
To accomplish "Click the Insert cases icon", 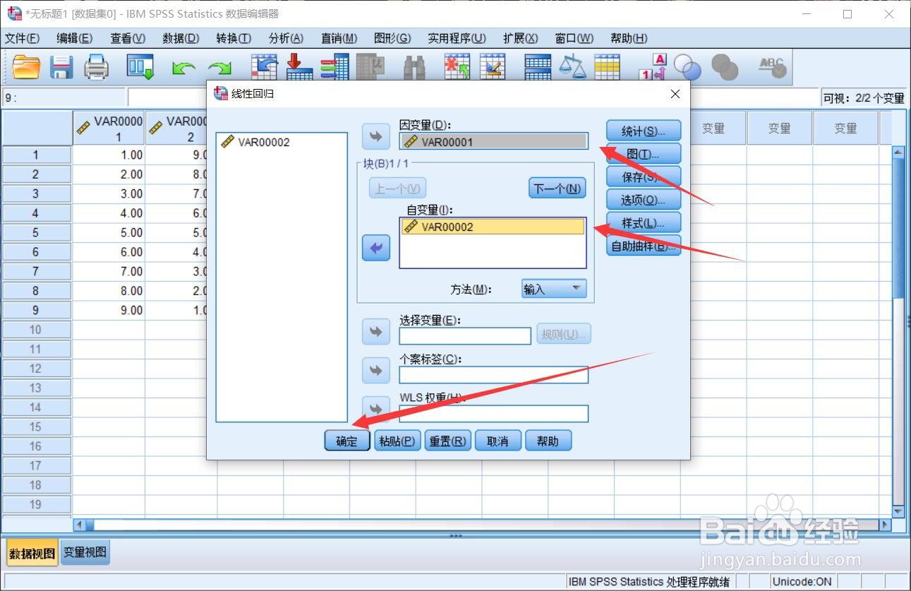I will pos(457,68).
